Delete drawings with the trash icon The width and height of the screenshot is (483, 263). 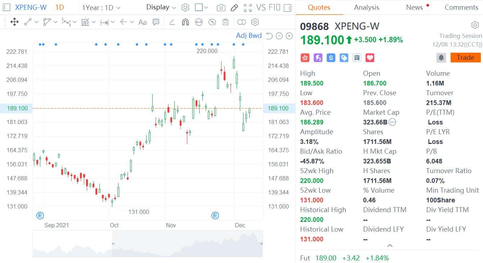click(225, 22)
